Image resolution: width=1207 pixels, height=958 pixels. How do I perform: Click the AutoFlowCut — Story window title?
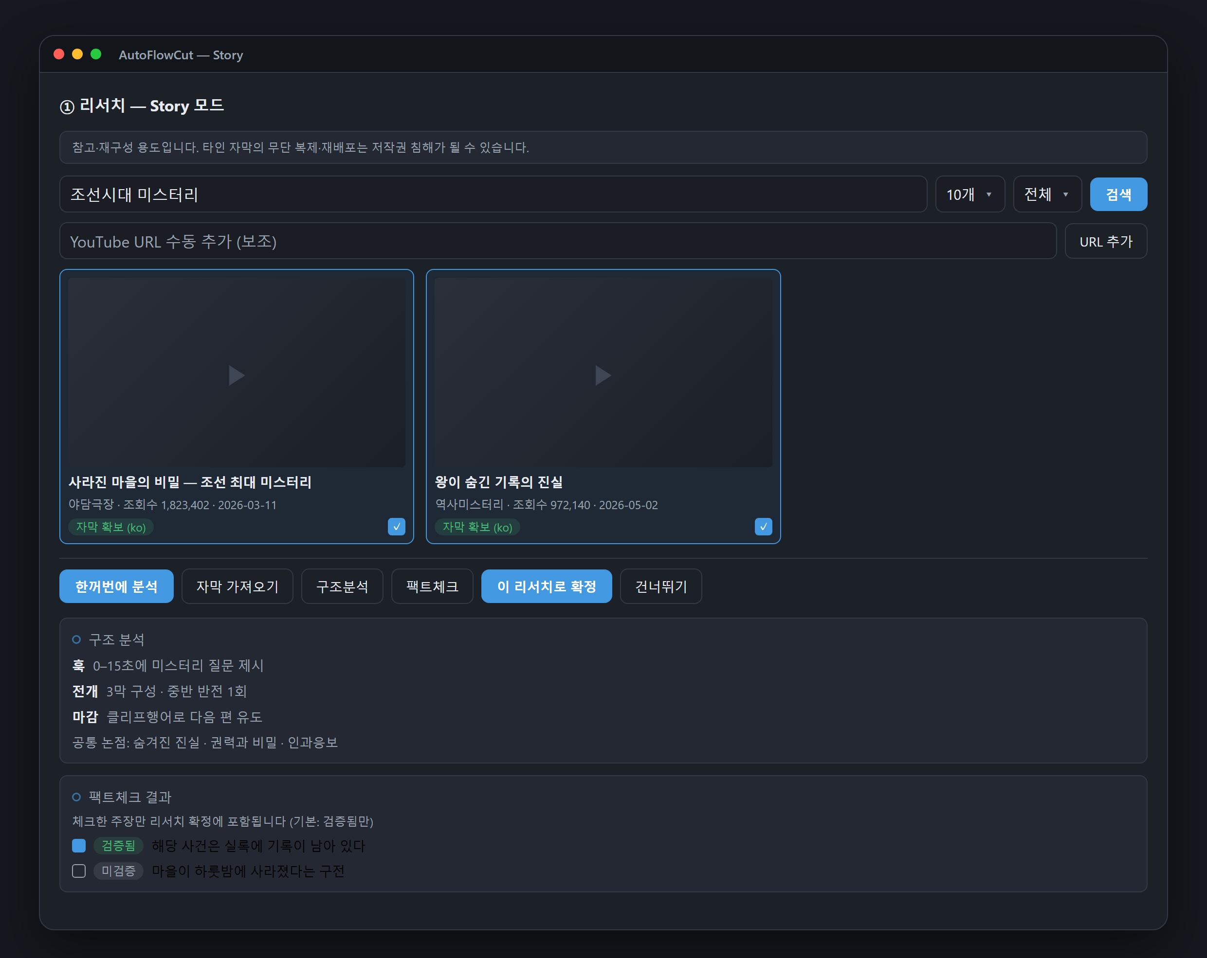click(181, 55)
